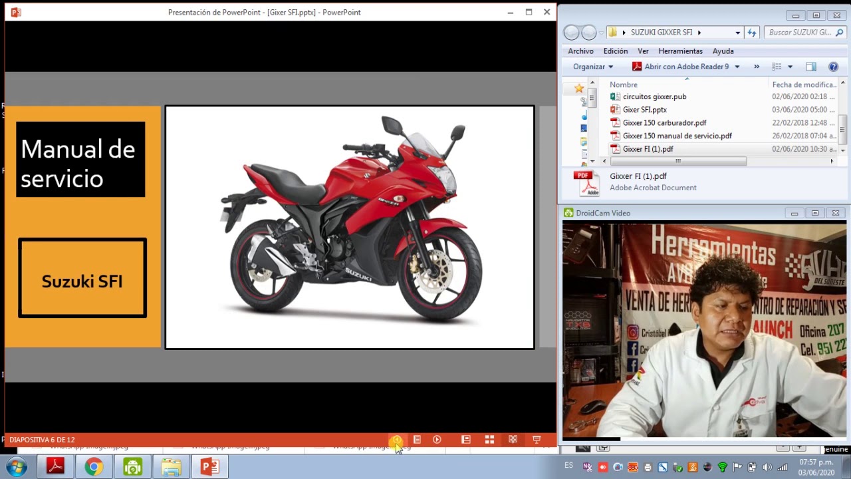The height and width of the screenshot is (479, 851).
Task: Click the change view icon in Explorer
Action: pyautogui.click(x=777, y=67)
